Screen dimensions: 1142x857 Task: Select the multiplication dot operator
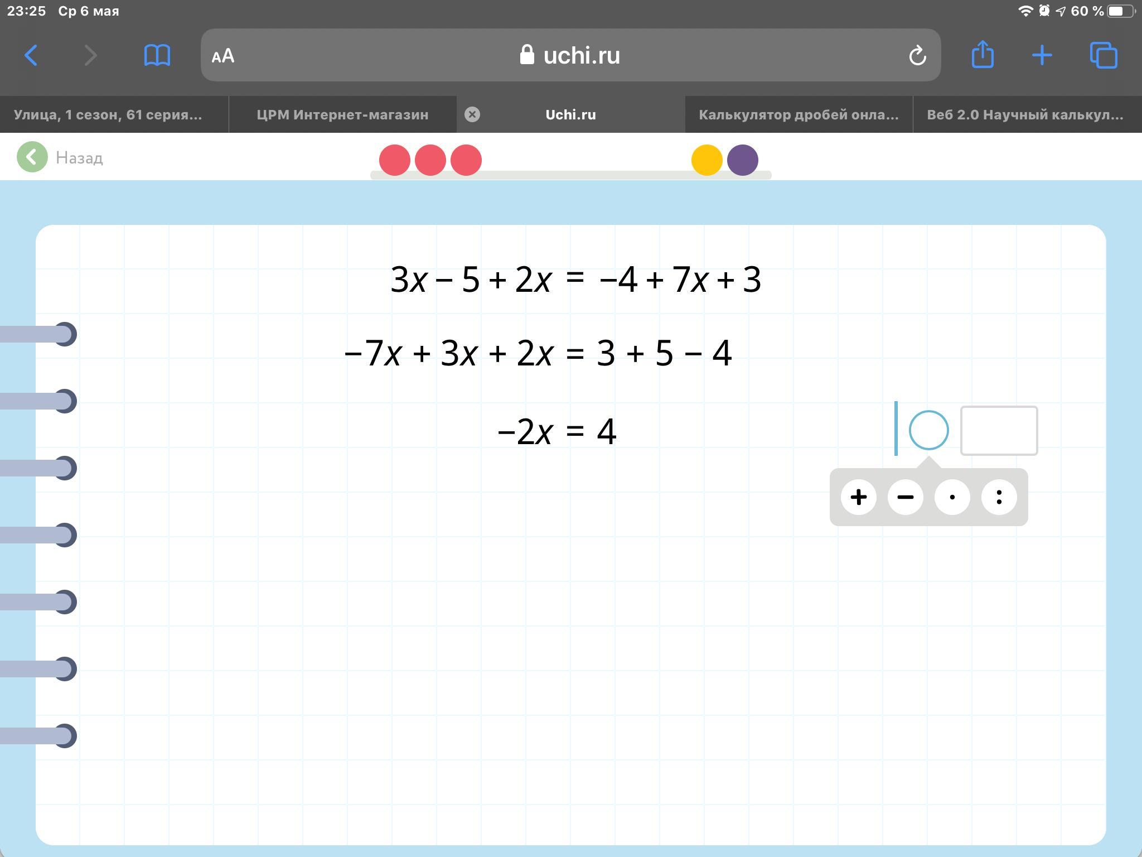[952, 497]
